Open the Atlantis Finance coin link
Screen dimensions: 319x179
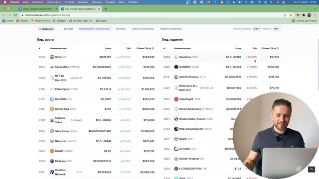(189, 77)
